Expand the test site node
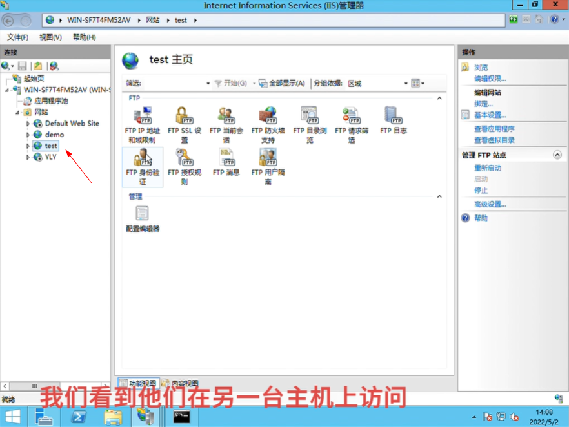The image size is (569, 427). tap(28, 146)
